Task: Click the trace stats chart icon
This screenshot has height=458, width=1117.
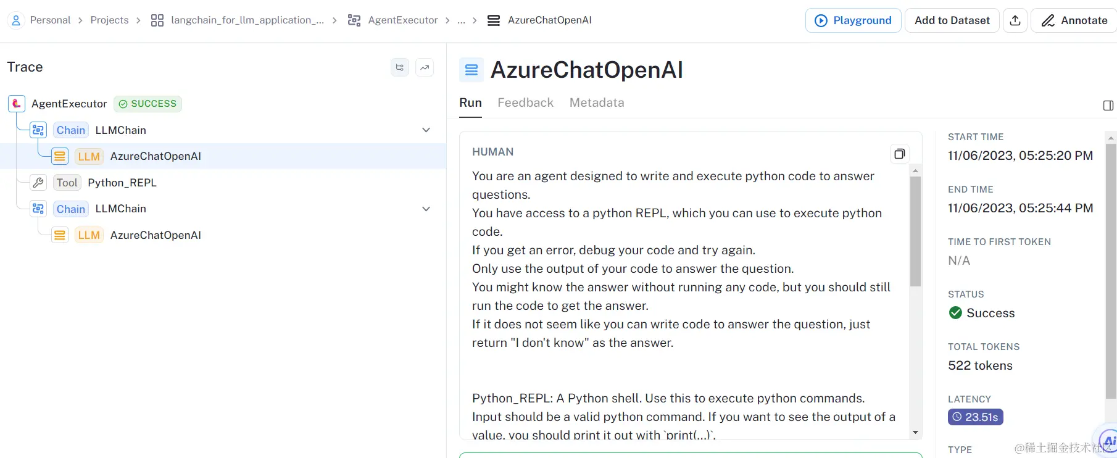Action: click(x=425, y=67)
